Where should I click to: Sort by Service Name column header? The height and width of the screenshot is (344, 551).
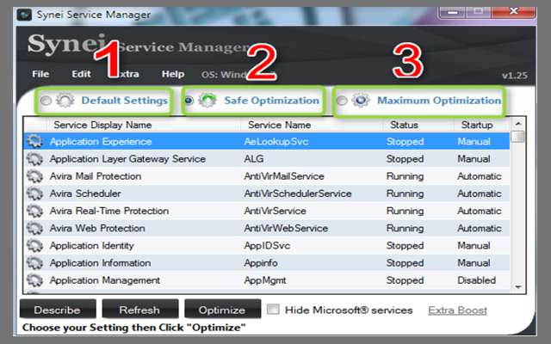point(279,125)
